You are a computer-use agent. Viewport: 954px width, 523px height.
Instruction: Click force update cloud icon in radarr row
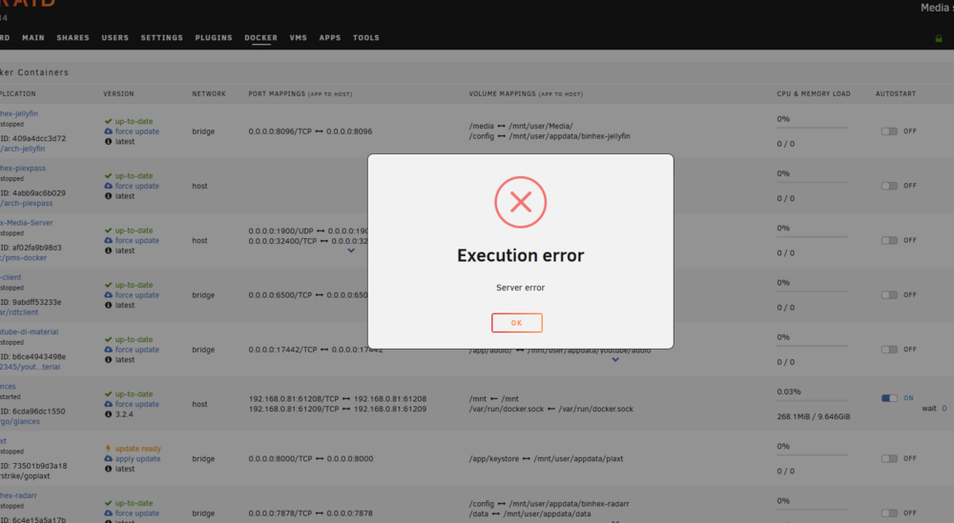coord(109,513)
